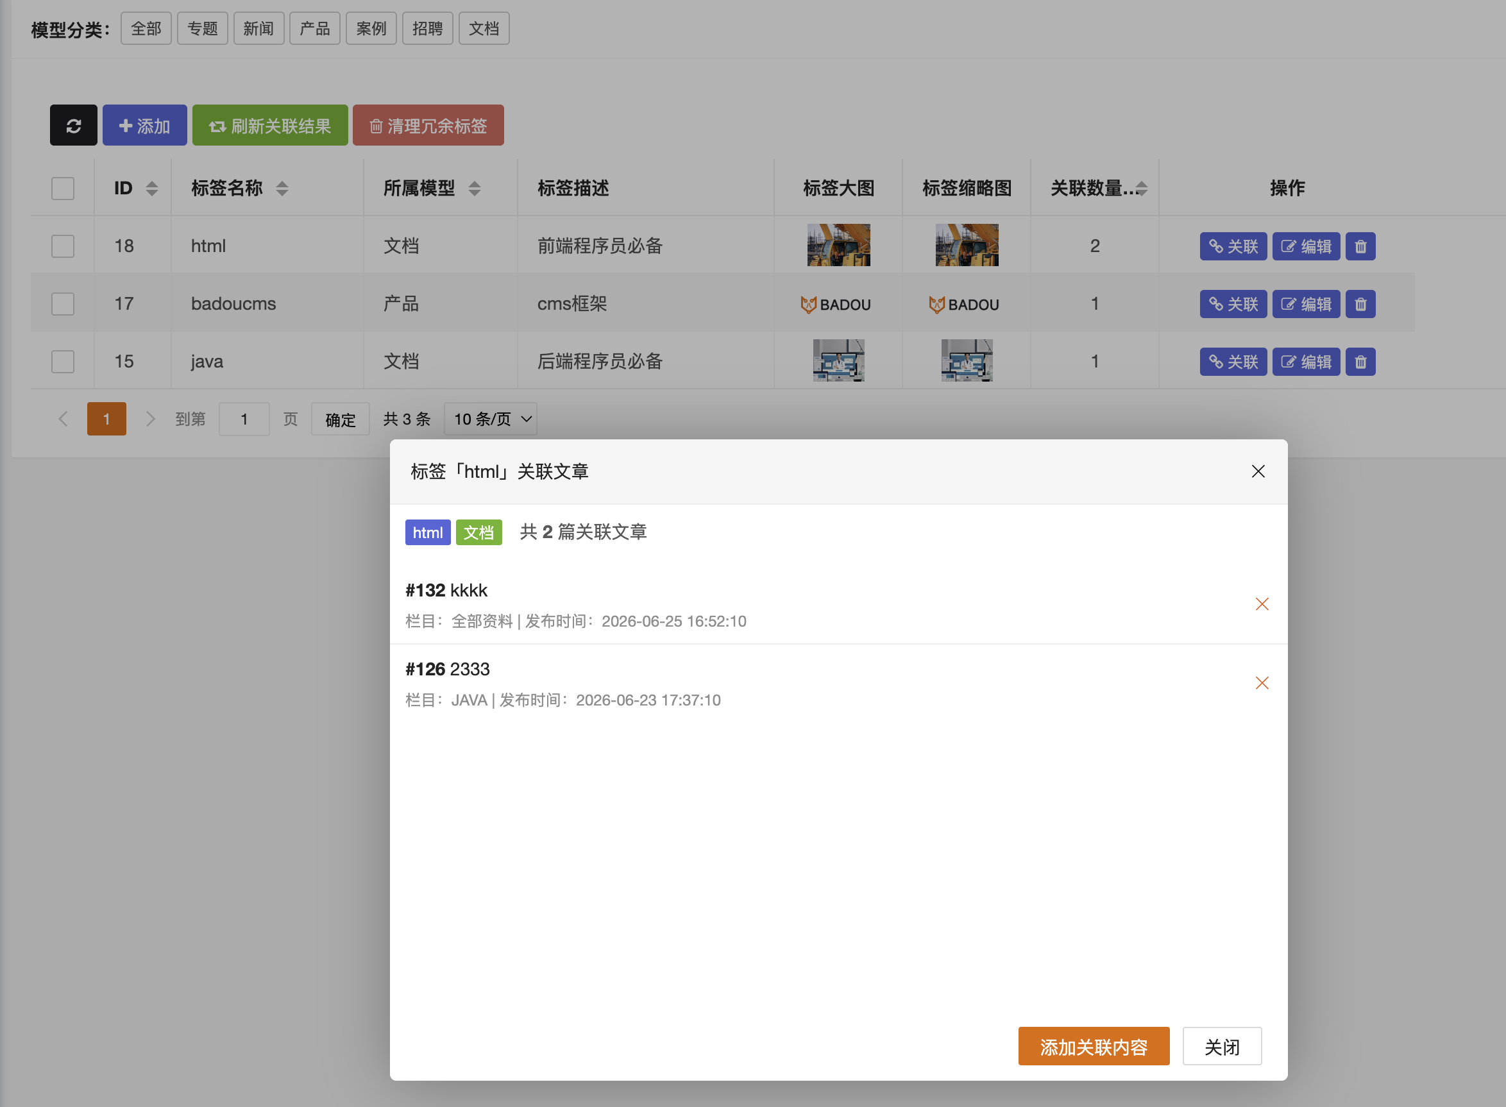The height and width of the screenshot is (1107, 1506).
Task: Delete badoucms tag with trash icon
Action: (x=1360, y=304)
